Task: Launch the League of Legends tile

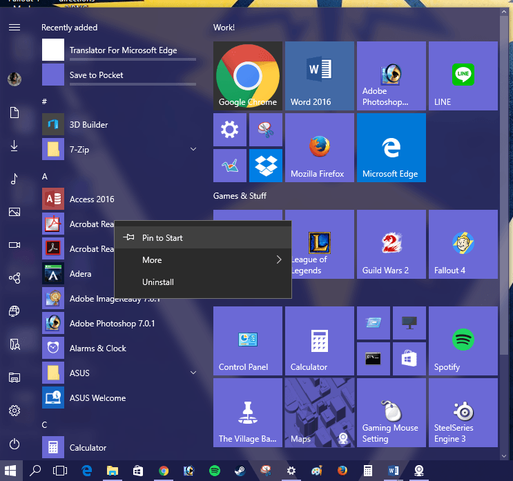Action: (x=319, y=244)
